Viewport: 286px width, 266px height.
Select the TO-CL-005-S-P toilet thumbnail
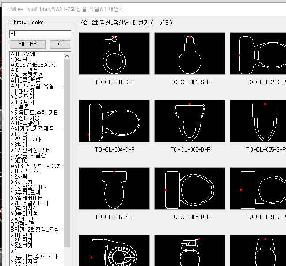258,121
